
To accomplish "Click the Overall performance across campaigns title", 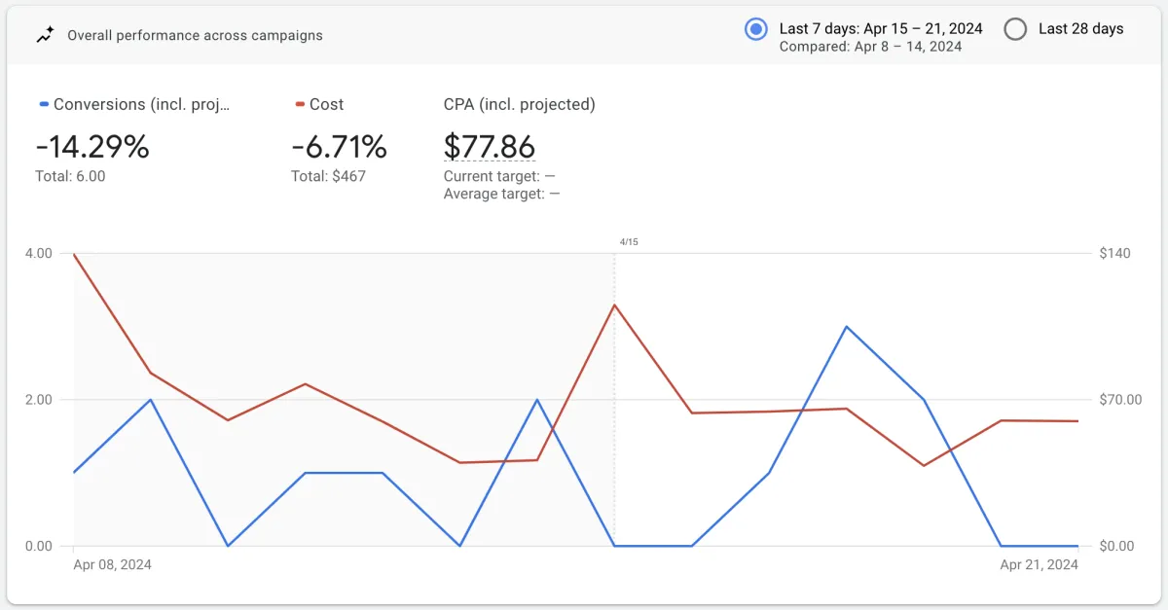I will tap(195, 35).
